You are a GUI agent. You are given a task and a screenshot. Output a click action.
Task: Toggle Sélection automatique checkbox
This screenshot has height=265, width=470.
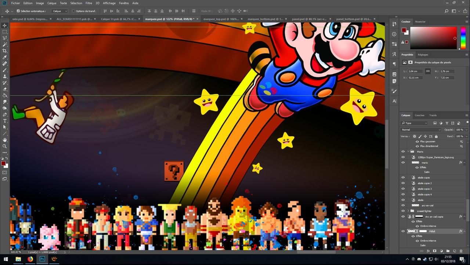point(18,11)
